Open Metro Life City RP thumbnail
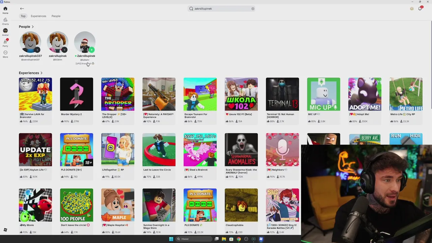 (406, 94)
